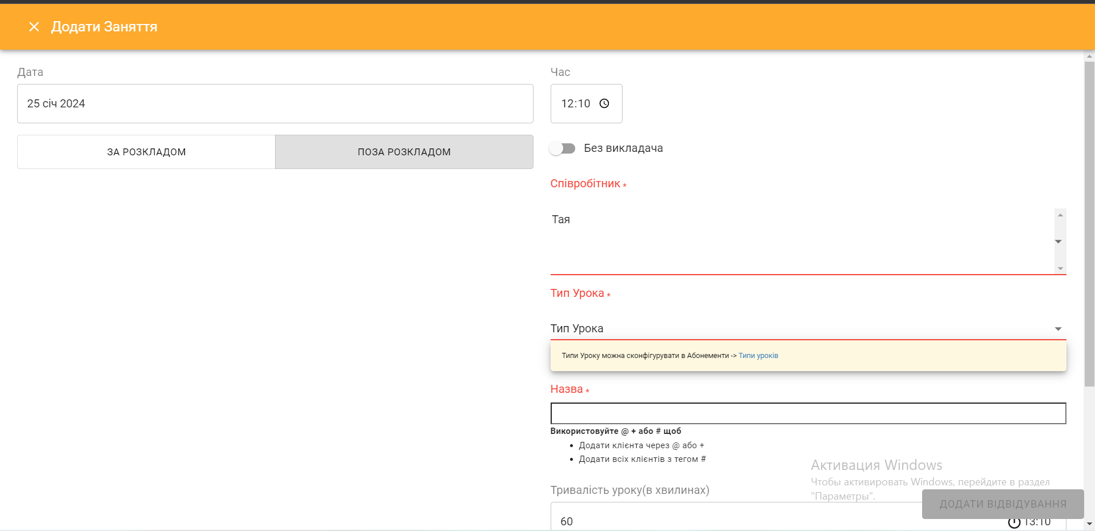Select the ПОЗА РОЗКЛАДОМ tab
The height and width of the screenshot is (531, 1095).
click(404, 152)
